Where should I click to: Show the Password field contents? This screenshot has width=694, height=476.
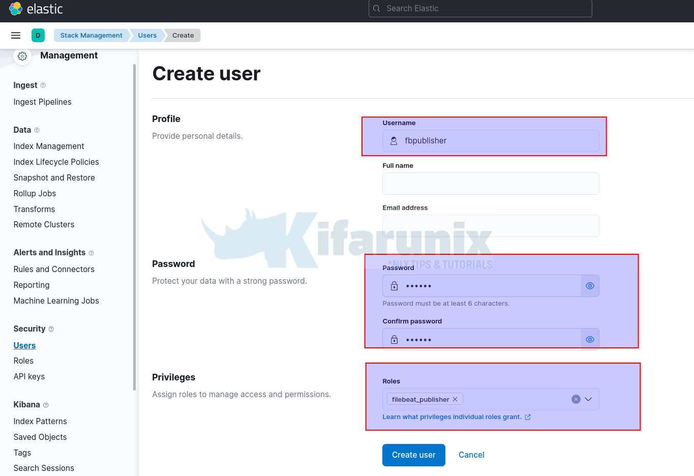(x=590, y=286)
